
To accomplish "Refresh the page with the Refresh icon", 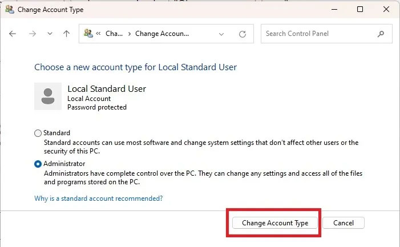I will pyautogui.click(x=243, y=34).
